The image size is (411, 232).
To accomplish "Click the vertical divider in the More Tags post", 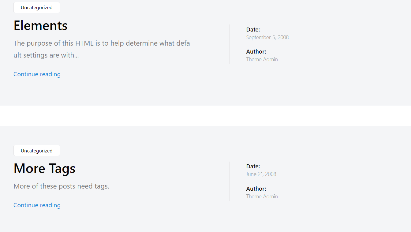I will (229, 181).
